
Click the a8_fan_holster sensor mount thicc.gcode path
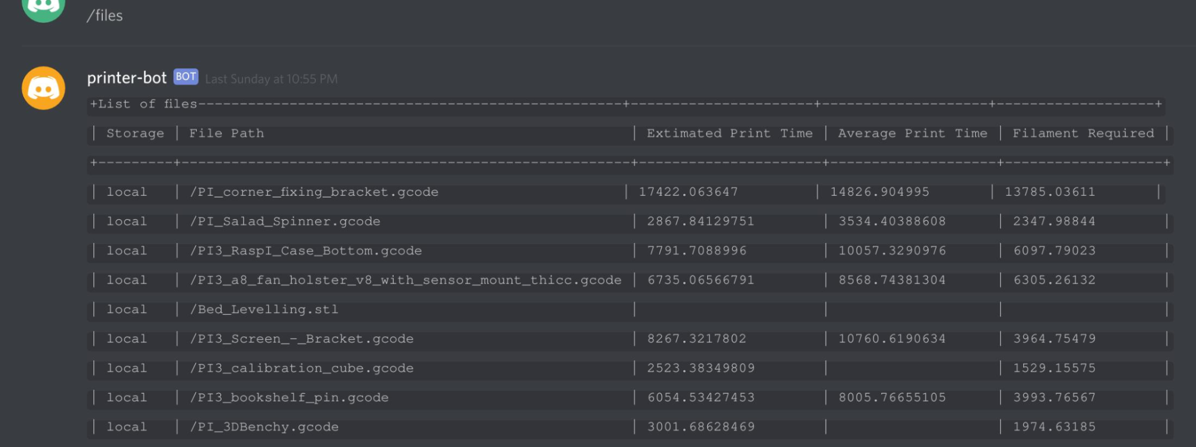click(406, 280)
